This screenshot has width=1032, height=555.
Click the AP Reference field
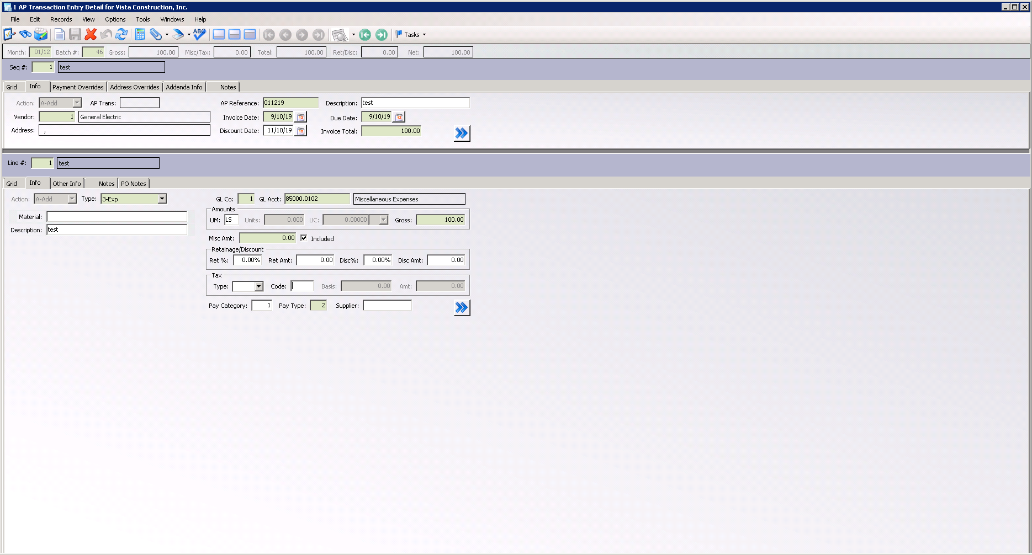click(290, 103)
